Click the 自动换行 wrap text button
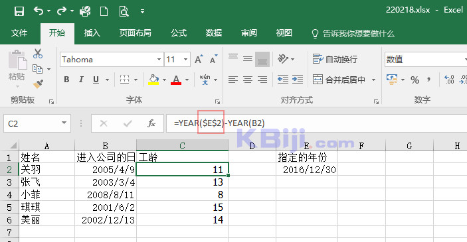 (x=335, y=59)
